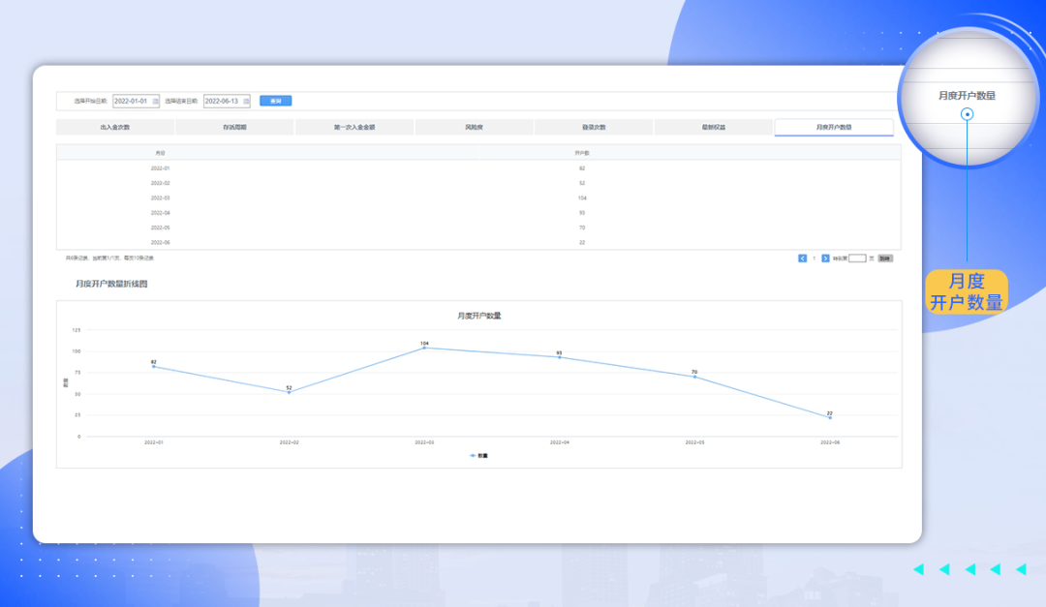Open the 存活周期 tab
Viewport: 1046px width, 607px height.
pos(234,128)
